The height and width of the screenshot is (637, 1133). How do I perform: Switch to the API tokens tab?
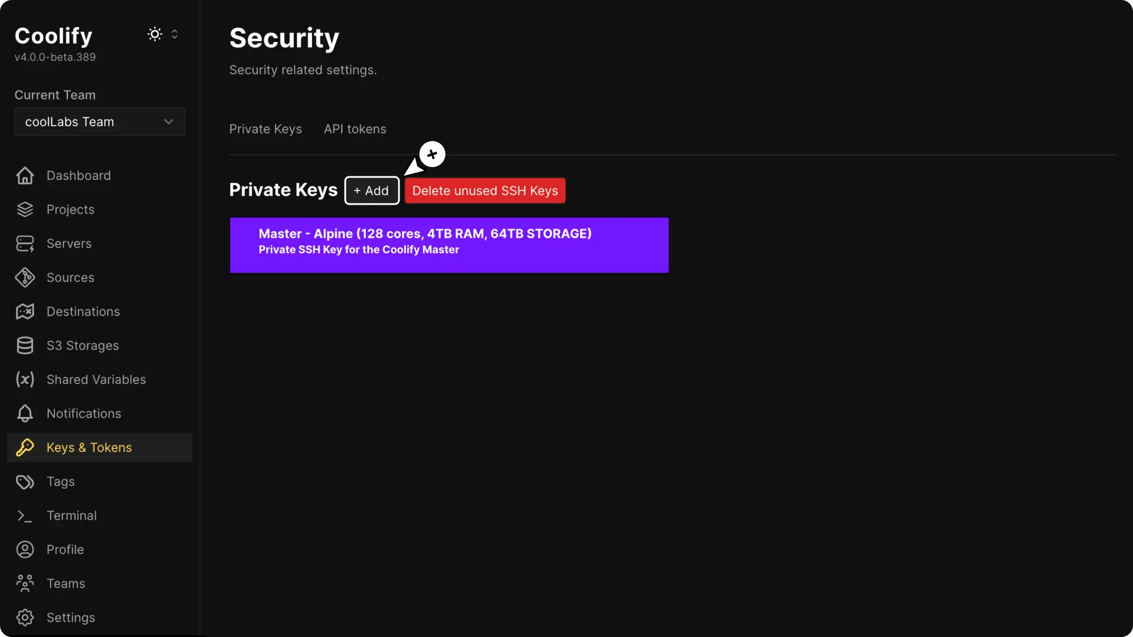click(355, 129)
